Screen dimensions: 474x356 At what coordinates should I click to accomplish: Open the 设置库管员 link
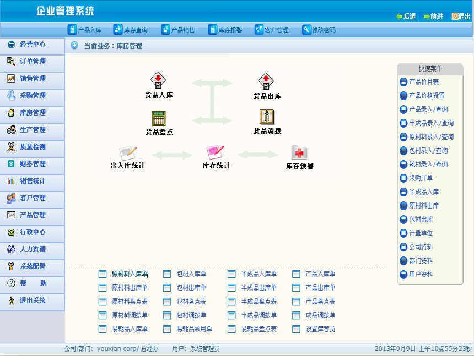pos(320,329)
